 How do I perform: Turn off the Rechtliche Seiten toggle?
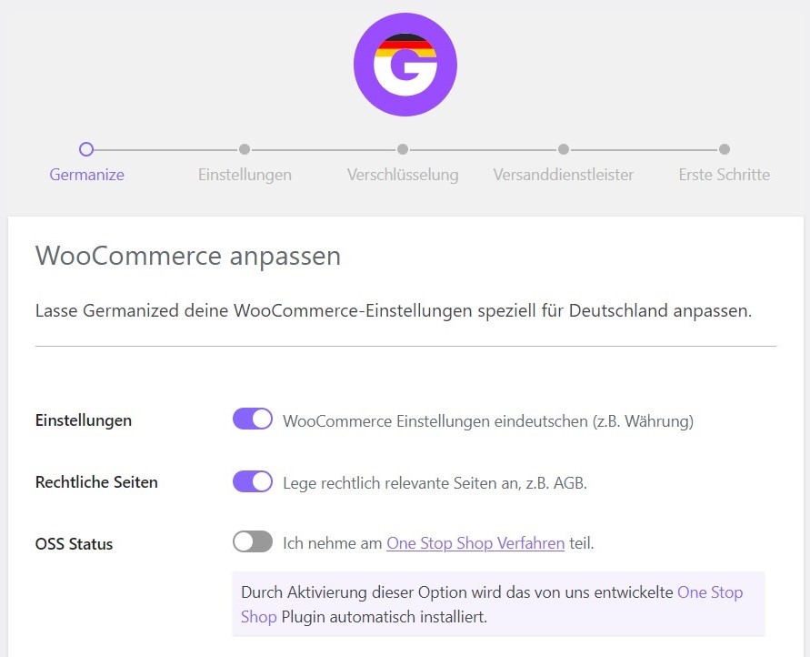253,481
